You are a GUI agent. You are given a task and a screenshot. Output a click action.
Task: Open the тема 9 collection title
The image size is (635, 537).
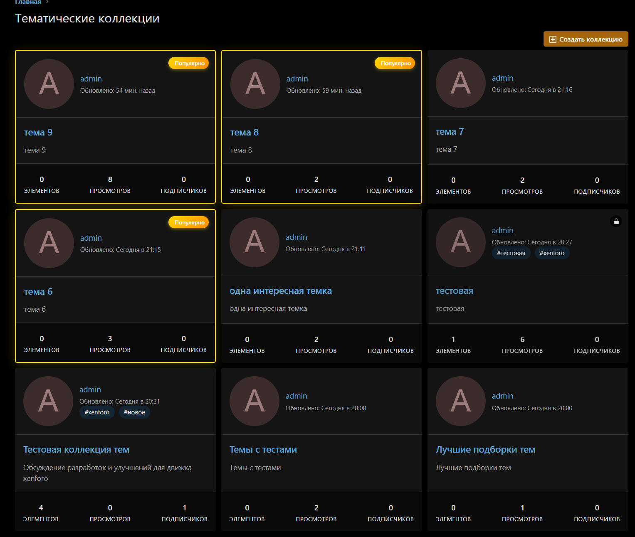[38, 133]
